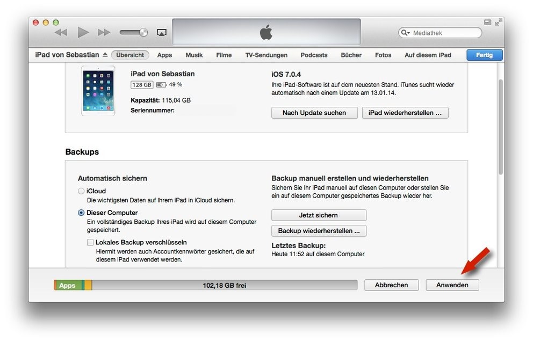The image size is (533, 342).
Task: Close the window with the red button
Action: (x=35, y=23)
